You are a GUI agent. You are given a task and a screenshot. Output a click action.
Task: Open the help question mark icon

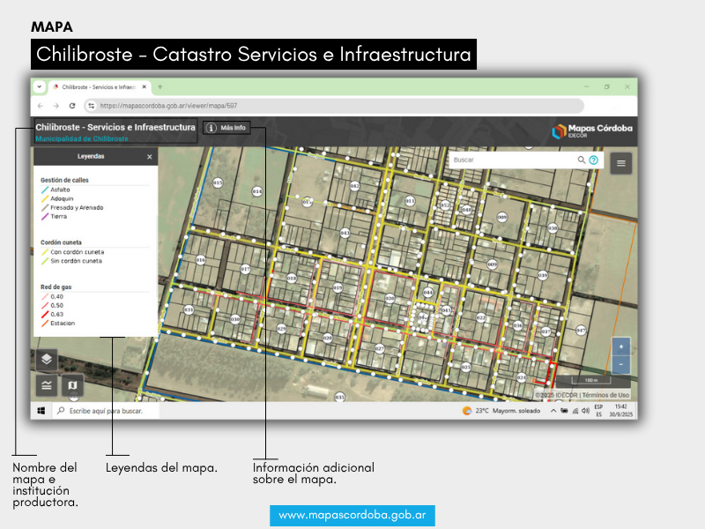click(594, 160)
